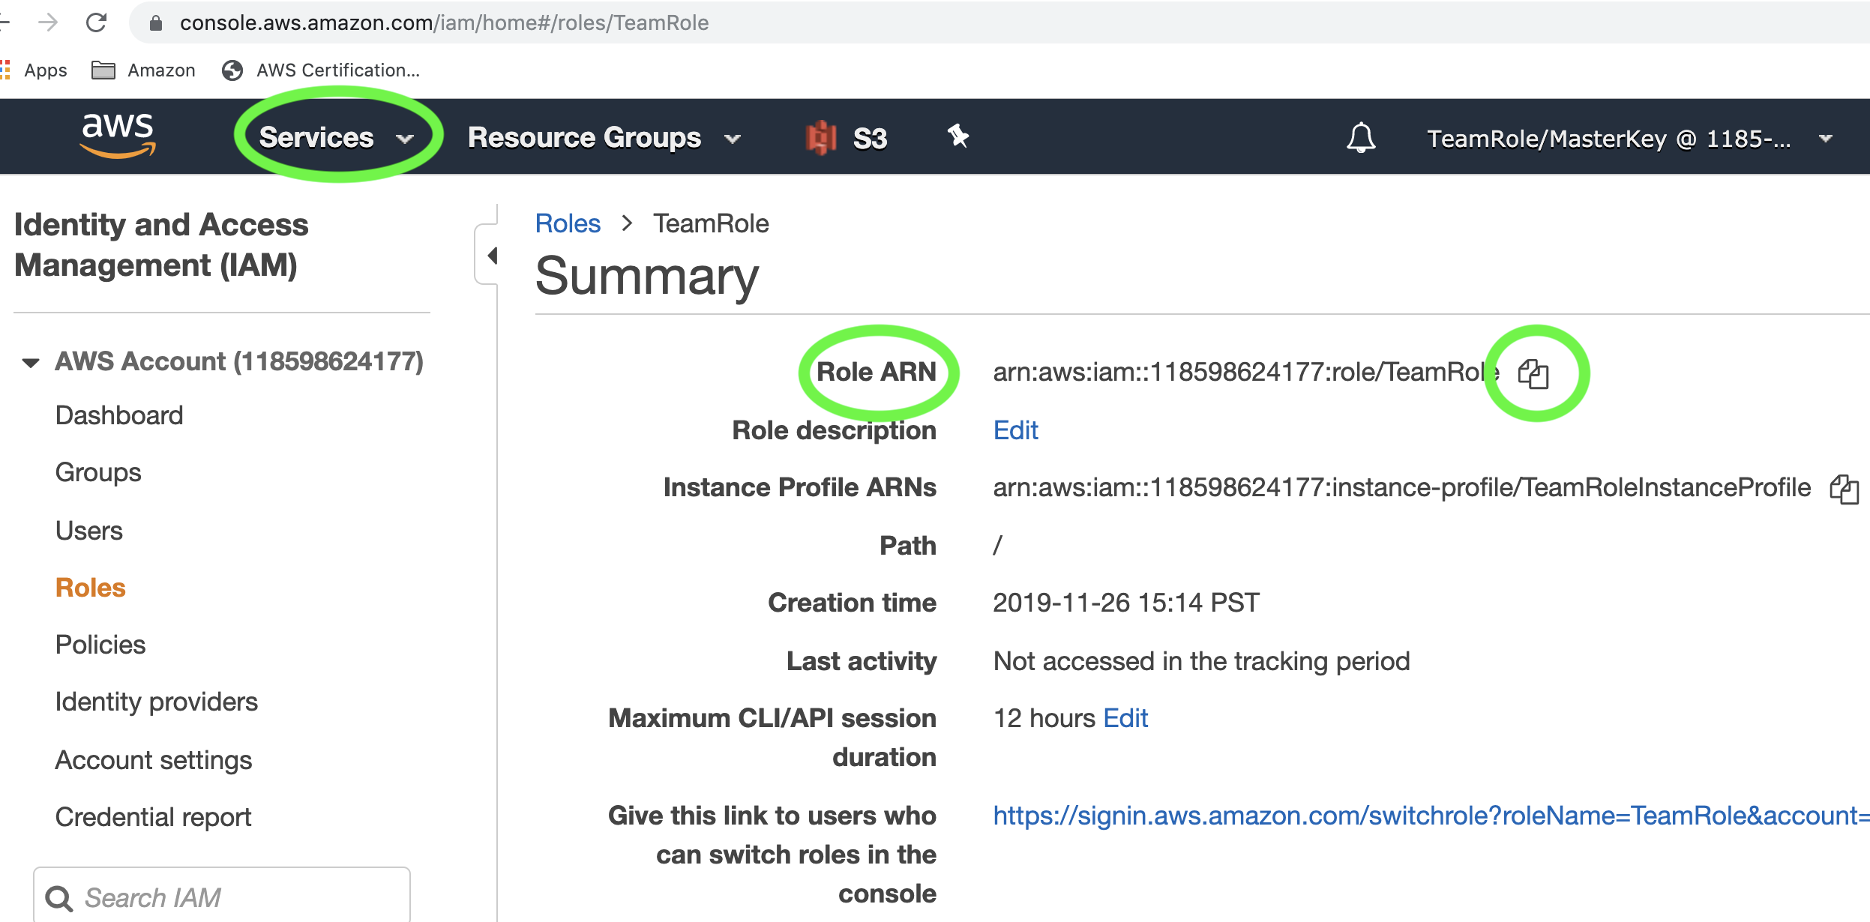Open Policies in IAM sidebar
1870x922 pixels.
point(100,645)
